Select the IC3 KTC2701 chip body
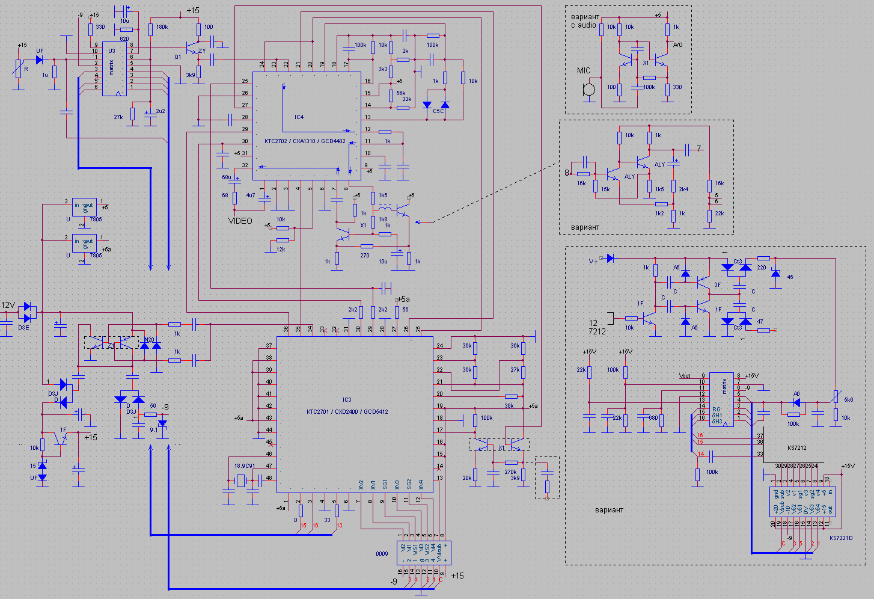 355,414
